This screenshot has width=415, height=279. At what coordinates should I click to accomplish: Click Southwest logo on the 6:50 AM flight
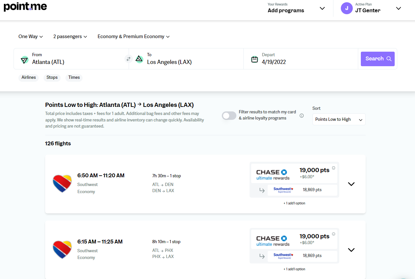[x=62, y=184]
